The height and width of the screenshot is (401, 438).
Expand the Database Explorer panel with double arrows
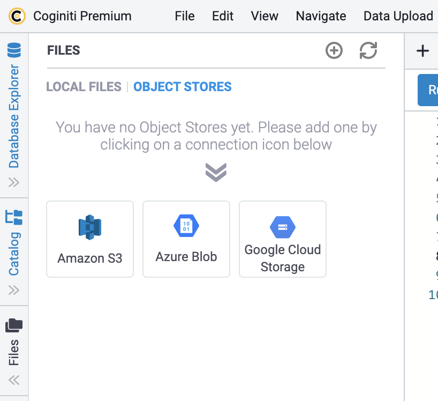(x=13, y=181)
